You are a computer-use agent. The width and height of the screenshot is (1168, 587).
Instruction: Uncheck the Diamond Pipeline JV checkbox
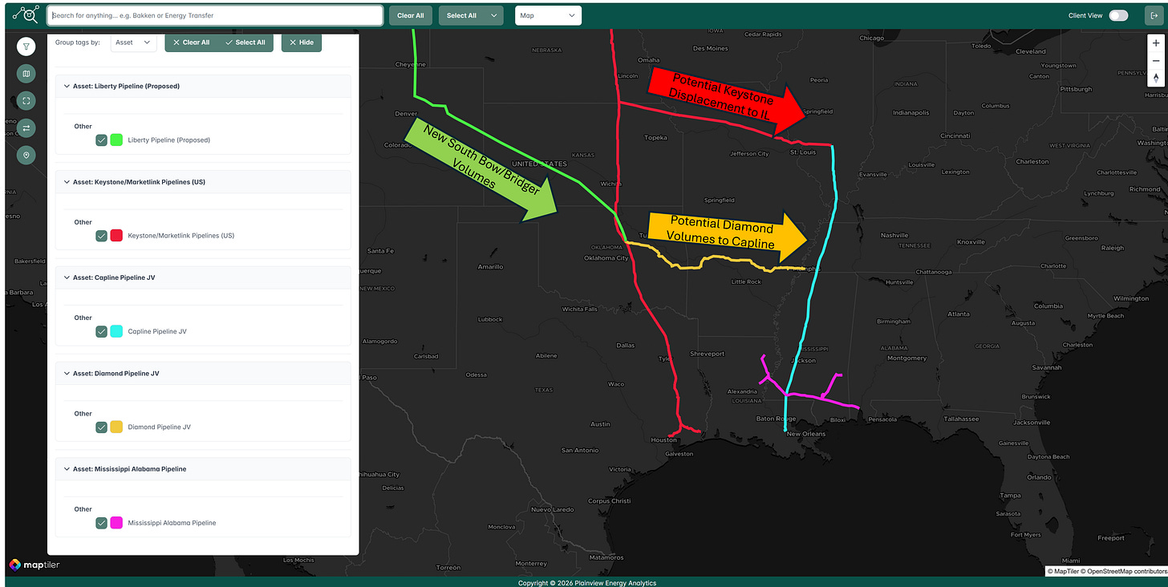point(101,427)
